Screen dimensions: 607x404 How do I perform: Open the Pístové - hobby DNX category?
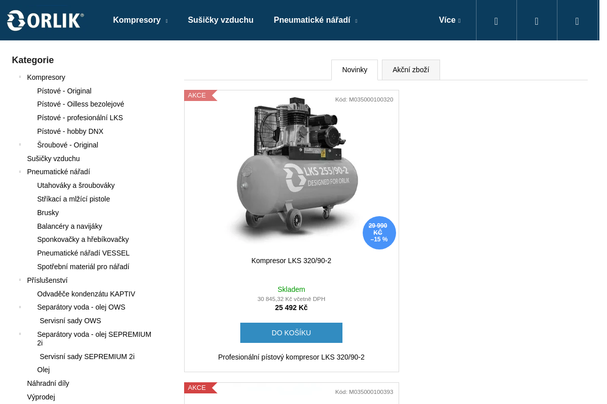tap(70, 131)
